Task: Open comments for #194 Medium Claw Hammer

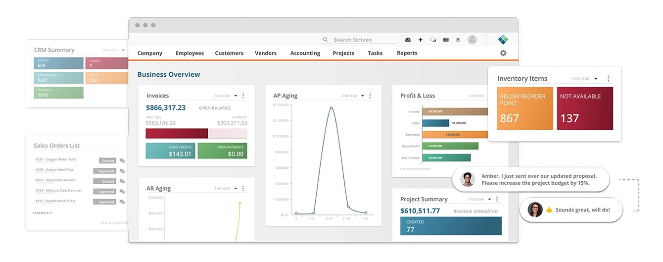Action: (122, 192)
